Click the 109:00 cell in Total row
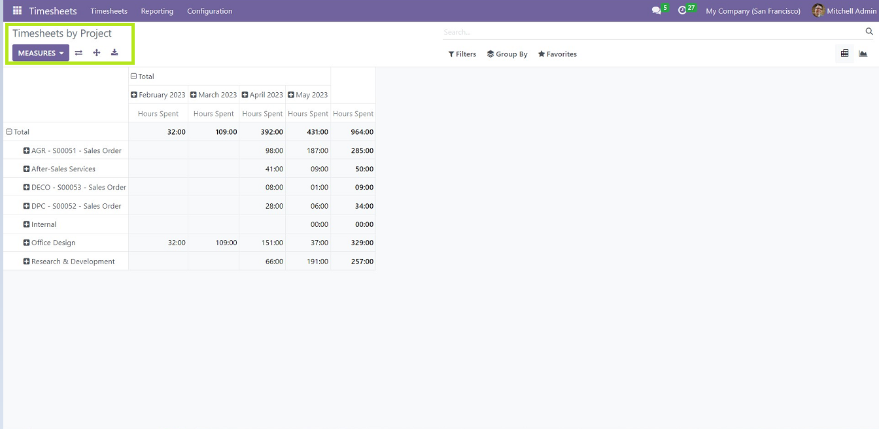The image size is (879, 429). (214, 131)
